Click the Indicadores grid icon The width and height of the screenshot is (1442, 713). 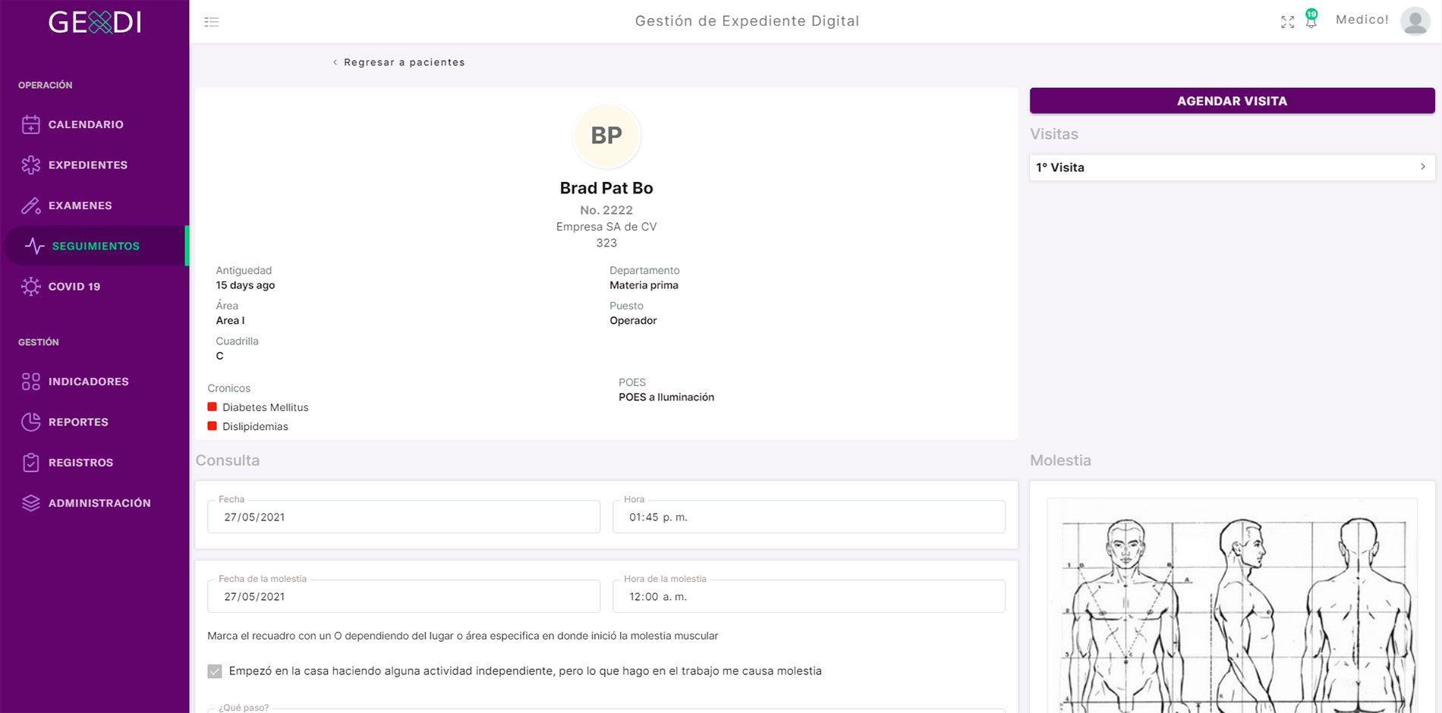[31, 382]
